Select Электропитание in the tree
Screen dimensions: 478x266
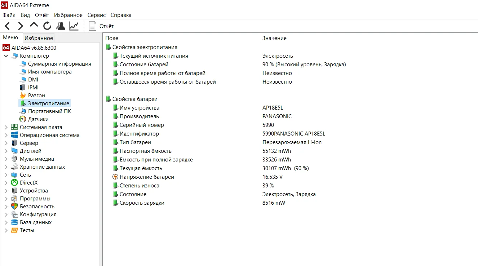point(49,103)
